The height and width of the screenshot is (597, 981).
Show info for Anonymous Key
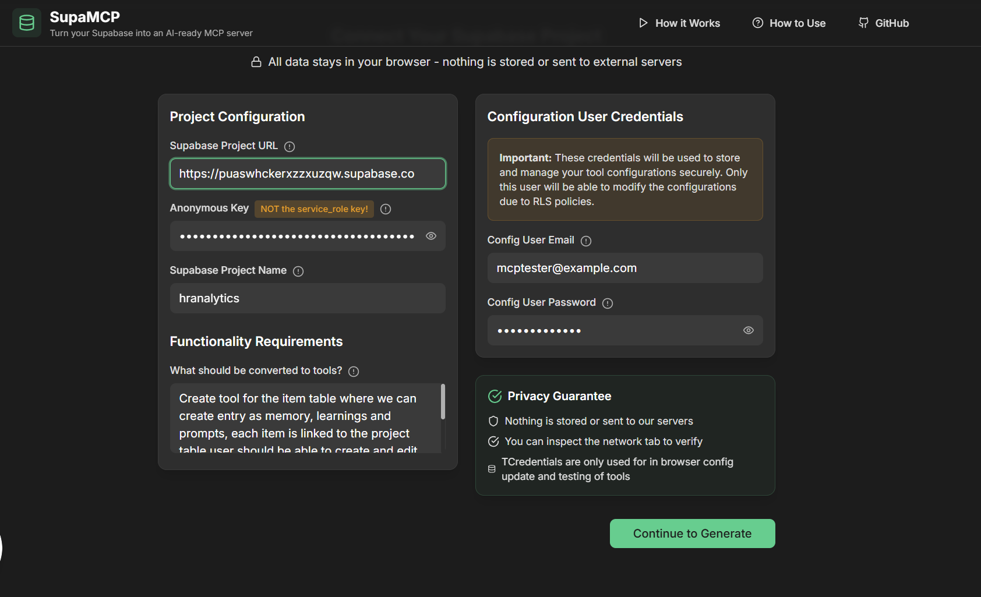(x=386, y=209)
